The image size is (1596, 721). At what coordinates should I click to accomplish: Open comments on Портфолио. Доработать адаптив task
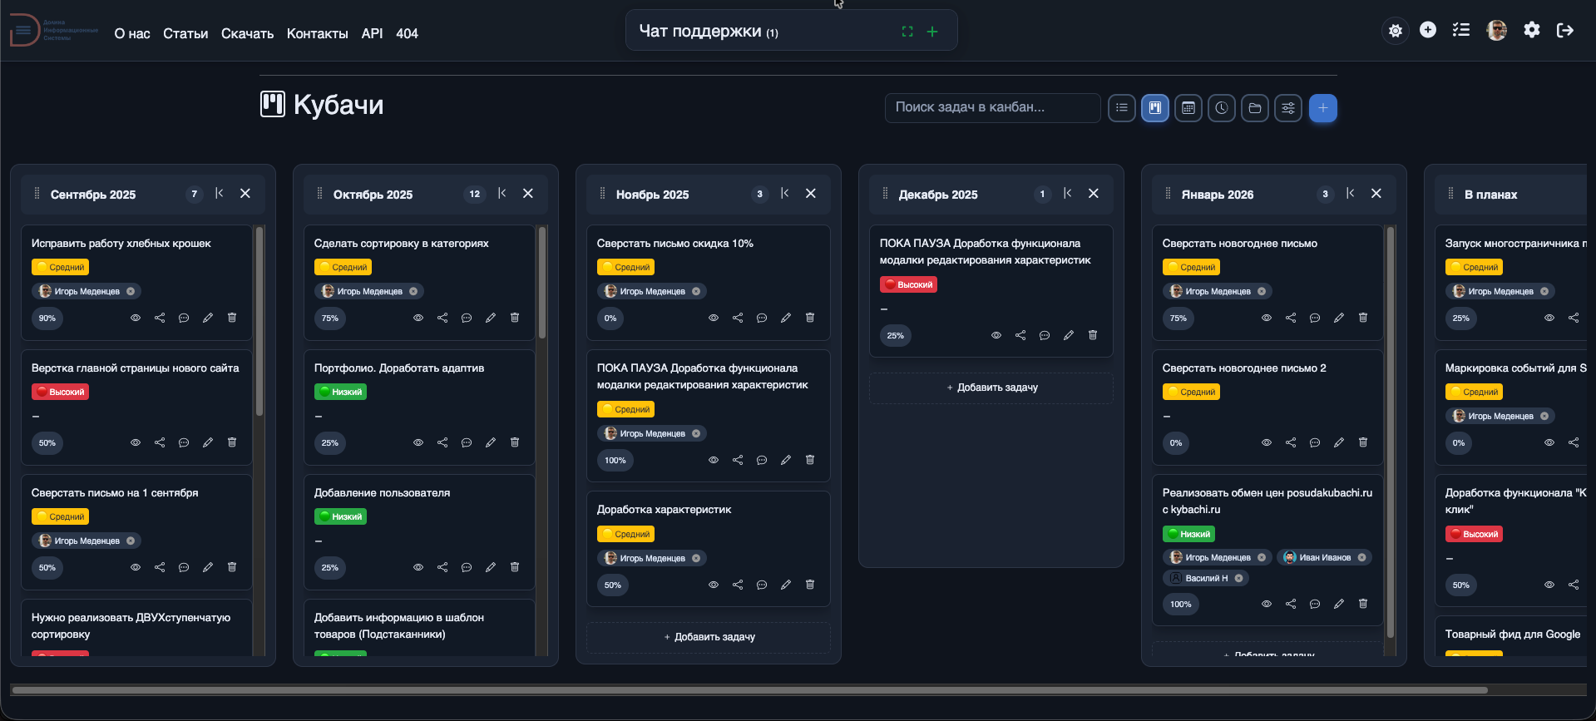[467, 442]
